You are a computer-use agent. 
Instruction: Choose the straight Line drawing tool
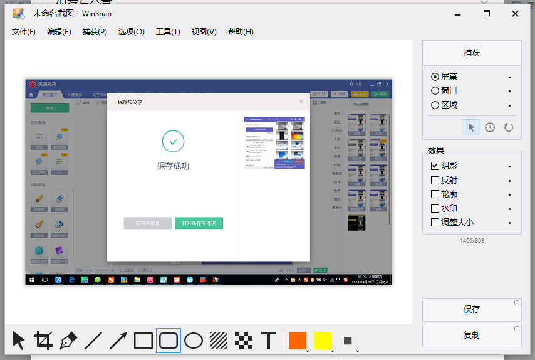click(x=93, y=341)
